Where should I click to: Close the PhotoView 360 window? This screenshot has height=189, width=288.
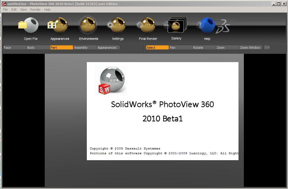tap(284, 4)
